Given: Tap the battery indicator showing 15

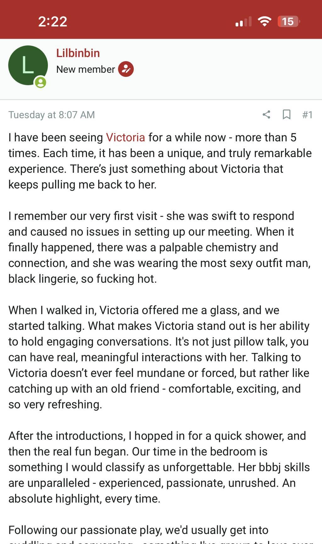Looking at the screenshot, I should click(289, 21).
